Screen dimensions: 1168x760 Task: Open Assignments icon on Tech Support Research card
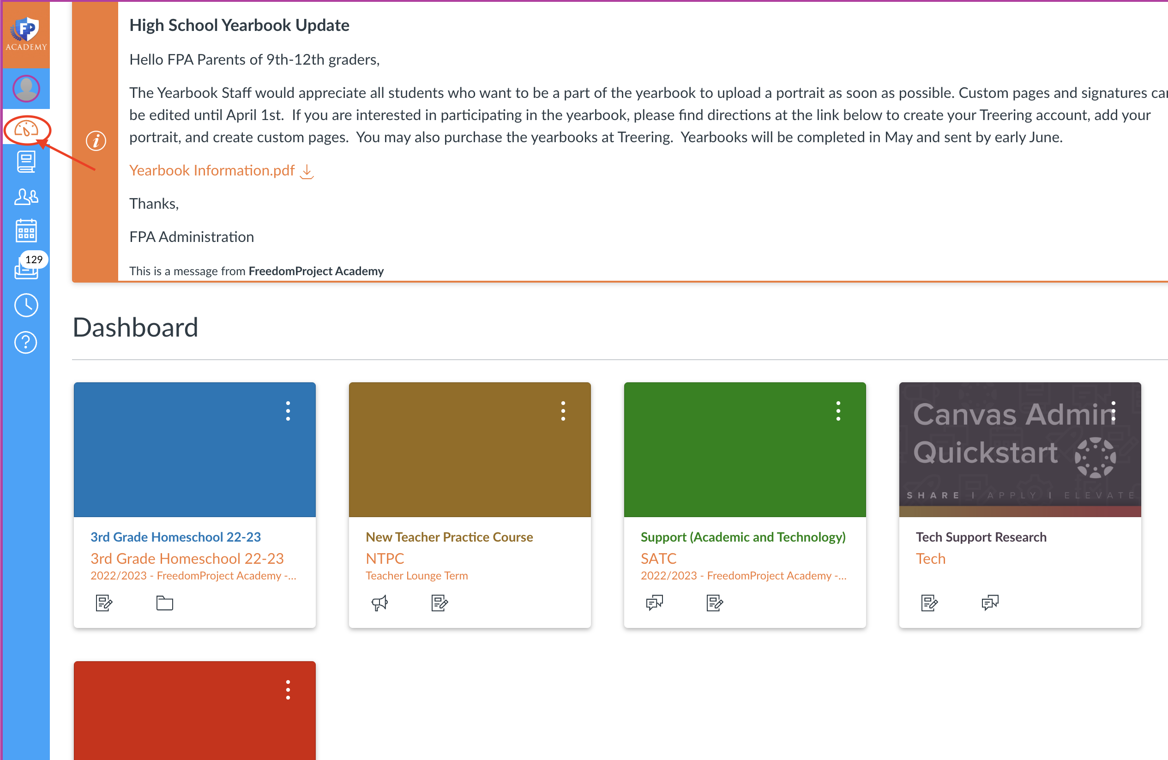[929, 603]
